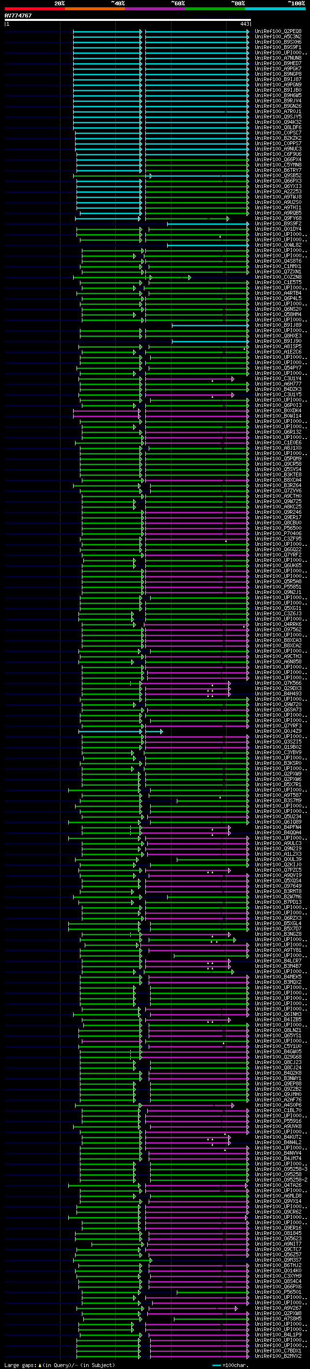Click the cyan alignment bar for UniRef100_B9IJ89
This screenshot has width=310, height=1369.
(210, 325)
